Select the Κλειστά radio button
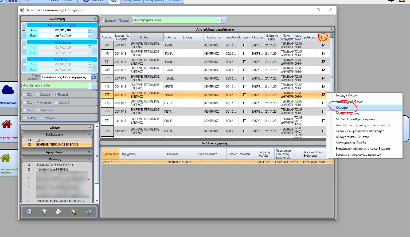410x237 pixels. pyautogui.click(x=56, y=102)
